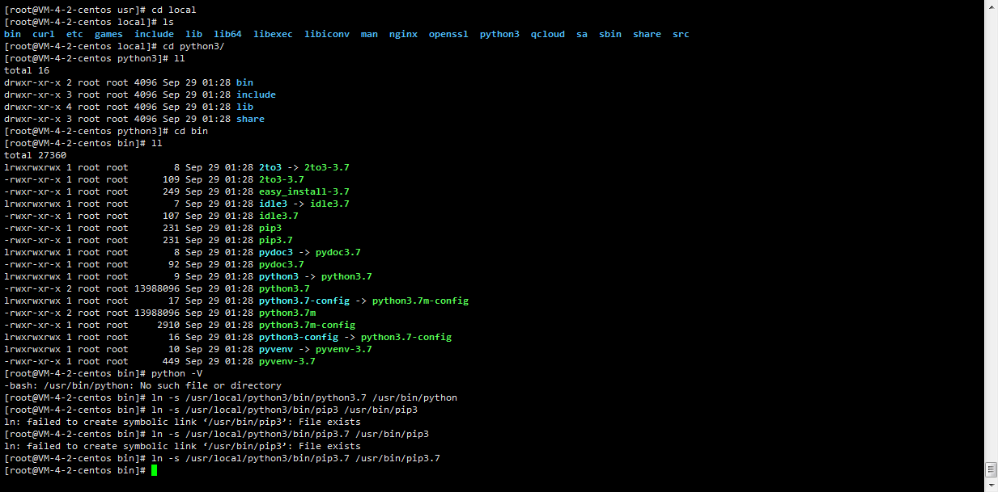The height and width of the screenshot is (492, 998).
Task: Click the scrollbar down arrow
Action: tap(991, 486)
